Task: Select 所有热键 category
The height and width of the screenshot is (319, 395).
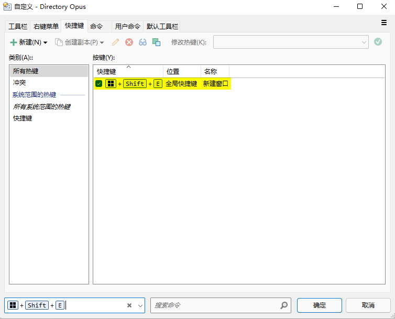Action: [x=49, y=71]
